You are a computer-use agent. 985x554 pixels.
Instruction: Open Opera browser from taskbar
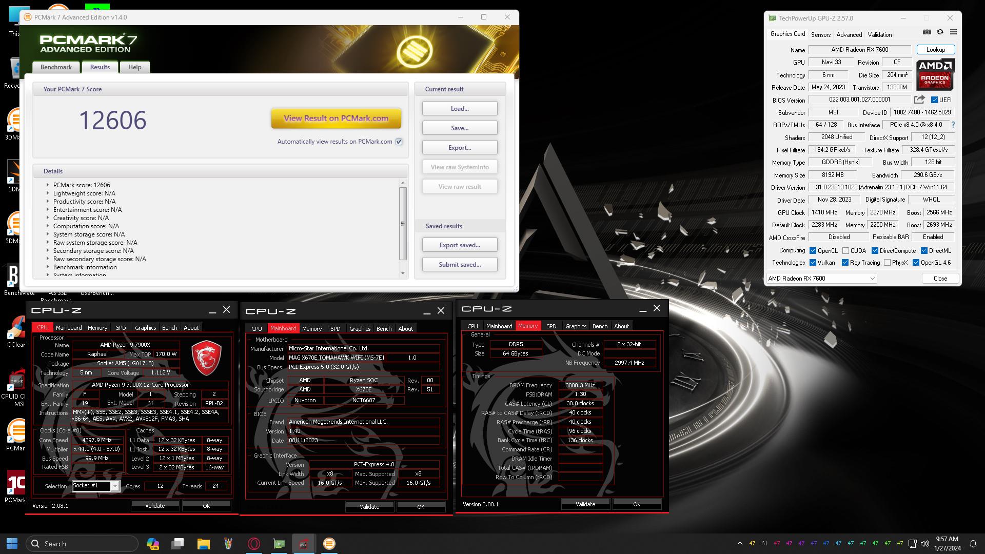pyautogui.click(x=253, y=543)
